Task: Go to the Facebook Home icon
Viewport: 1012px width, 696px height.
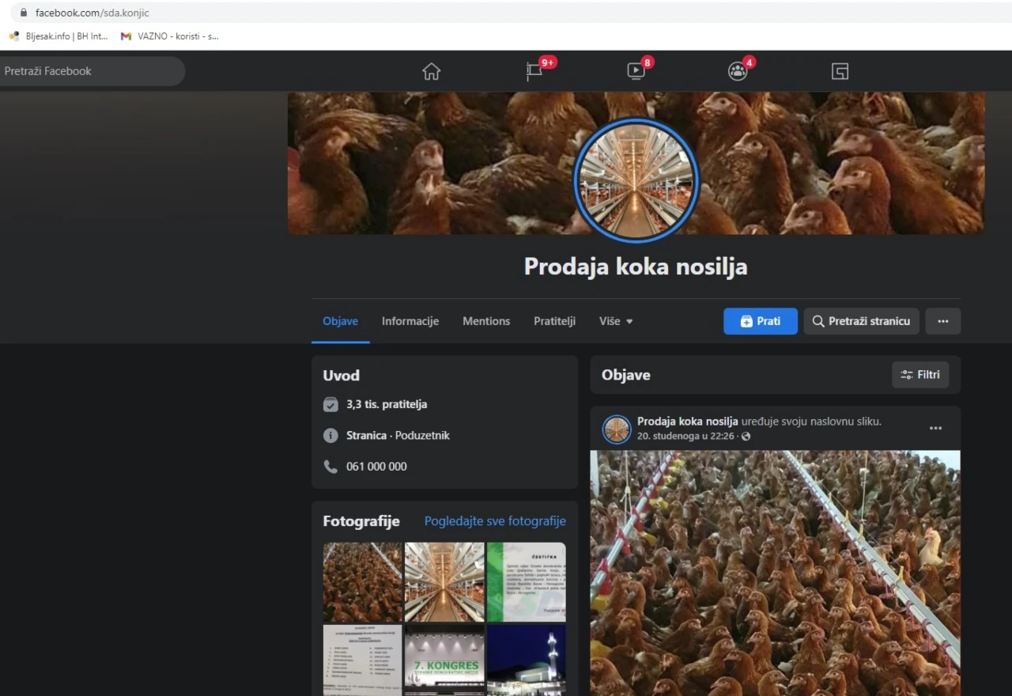Action: tap(431, 71)
